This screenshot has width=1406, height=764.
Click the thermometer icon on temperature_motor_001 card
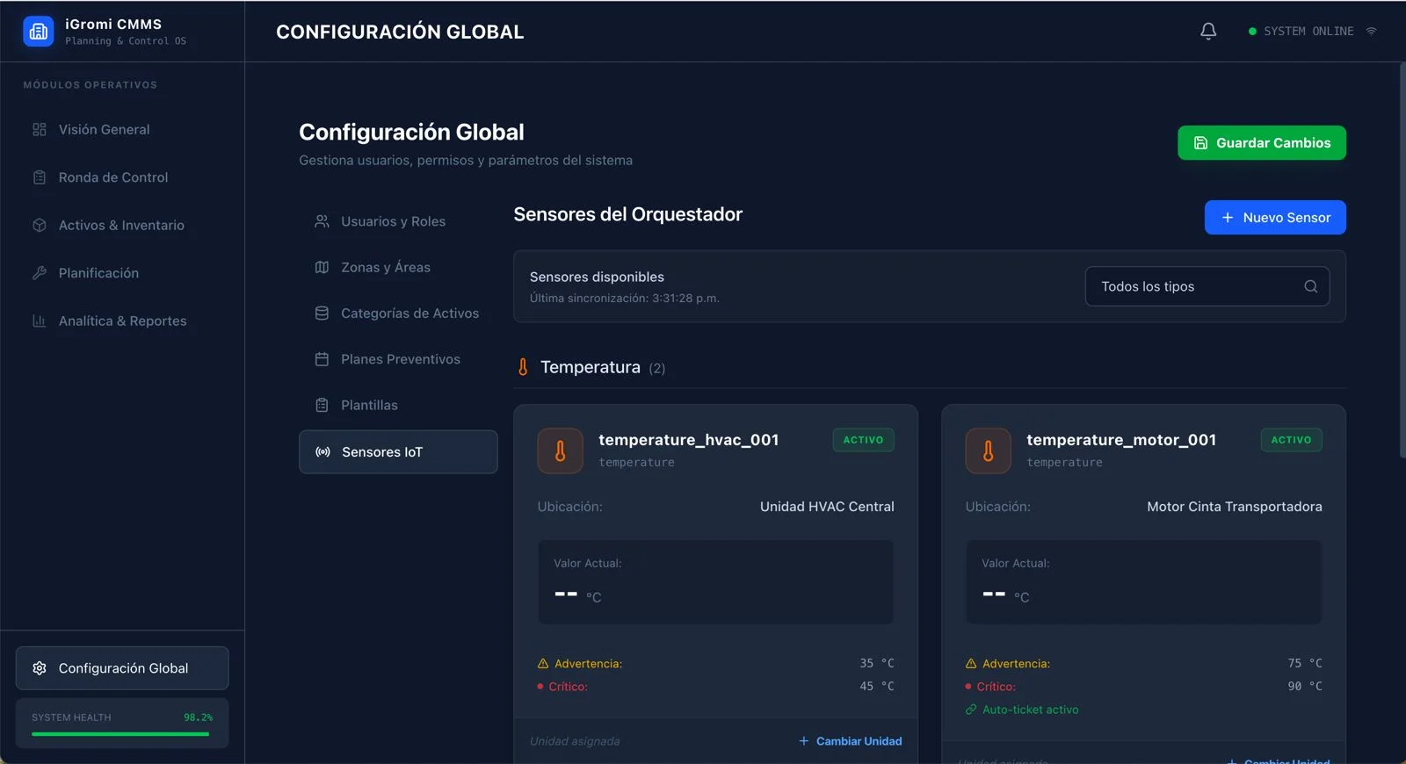tap(988, 450)
